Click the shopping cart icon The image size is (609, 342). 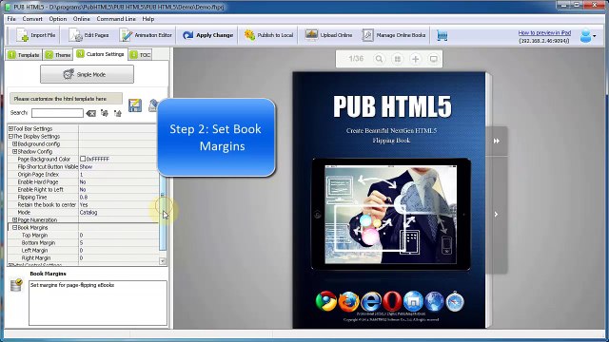[x=442, y=36]
